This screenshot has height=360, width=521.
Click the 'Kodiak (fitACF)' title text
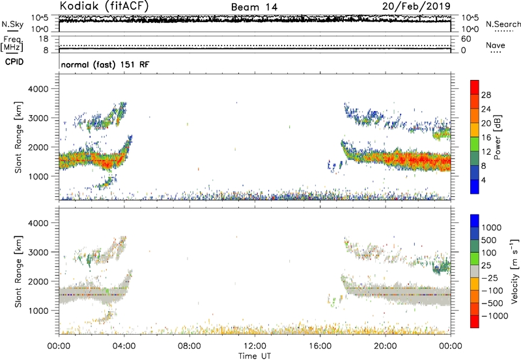(104, 6)
